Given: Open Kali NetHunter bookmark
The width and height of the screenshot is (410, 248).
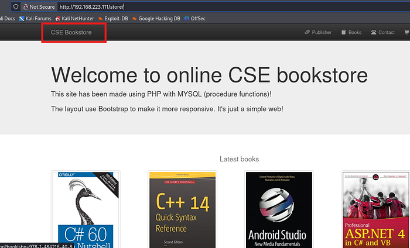Looking at the screenshot, I should pos(74,19).
